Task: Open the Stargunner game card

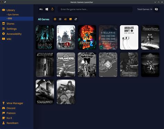Action: 45,92
